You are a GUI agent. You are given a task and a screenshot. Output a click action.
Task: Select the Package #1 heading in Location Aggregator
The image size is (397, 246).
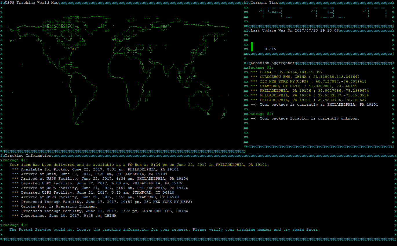tap(261, 67)
